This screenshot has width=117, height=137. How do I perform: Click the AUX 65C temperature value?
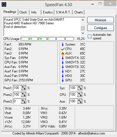[83, 53]
